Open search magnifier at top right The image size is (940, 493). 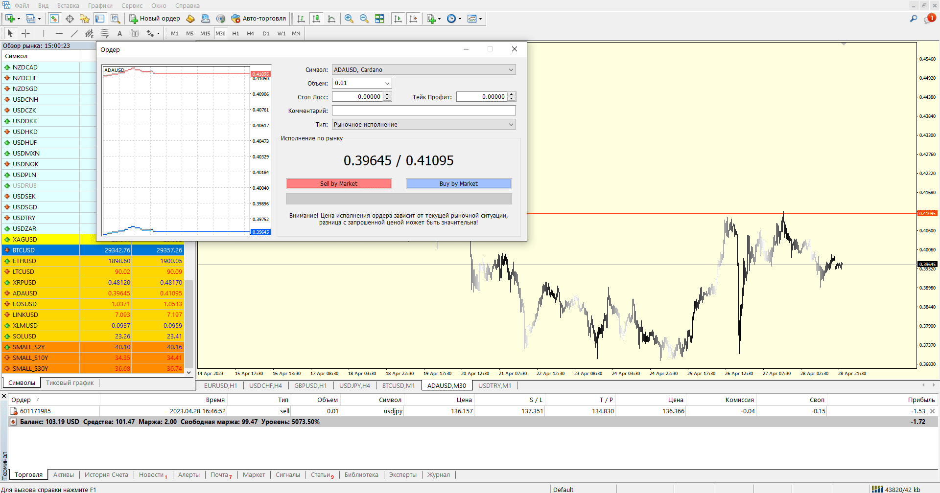[914, 19]
